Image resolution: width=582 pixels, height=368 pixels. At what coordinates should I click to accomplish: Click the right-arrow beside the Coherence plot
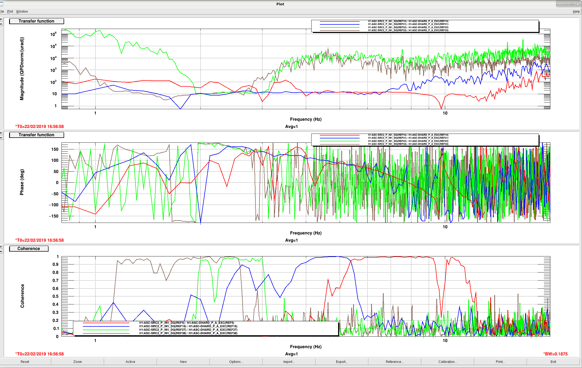tap(1, 247)
